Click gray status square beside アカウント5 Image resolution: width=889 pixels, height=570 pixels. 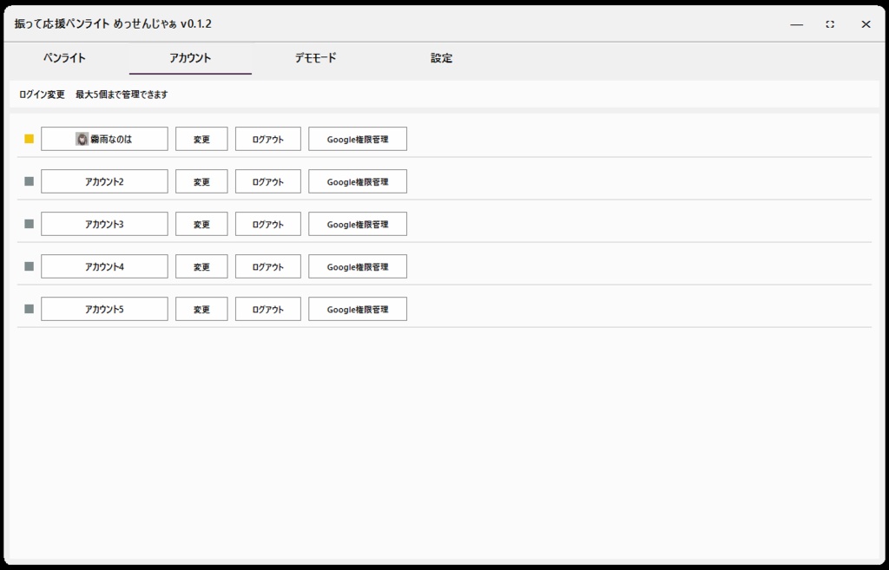coord(29,309)
